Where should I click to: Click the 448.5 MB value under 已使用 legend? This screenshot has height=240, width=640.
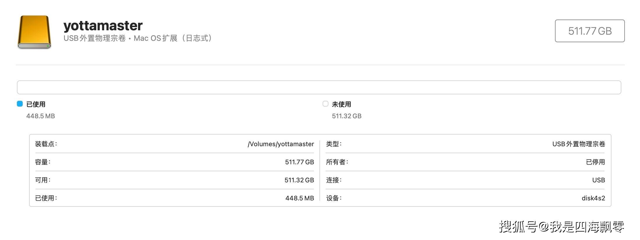[x=40, y=116]
